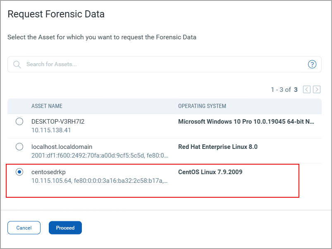Click the Operating System column header
The image size is (332, 249).
(202, 106)
